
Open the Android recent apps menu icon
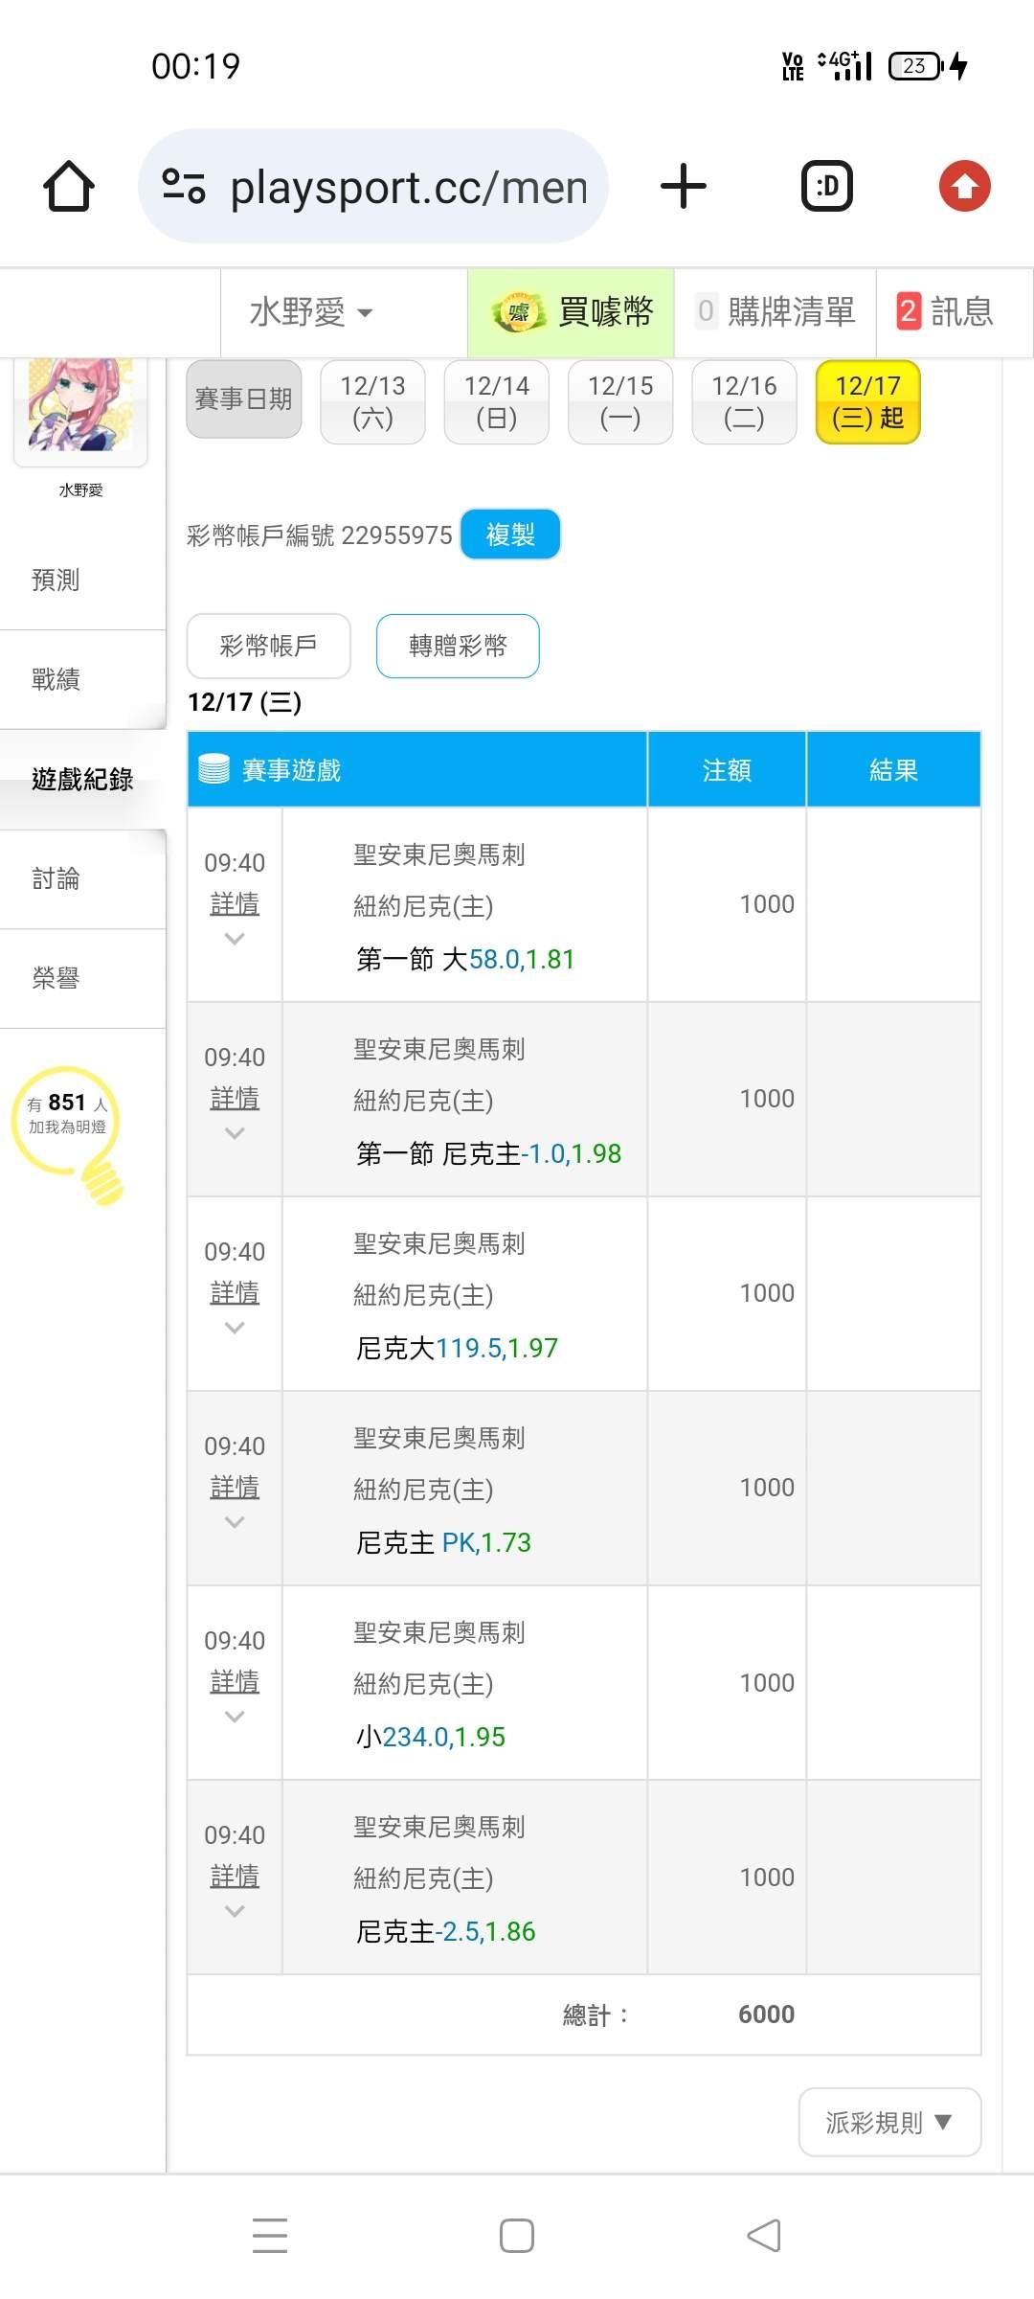point(270,2235)
